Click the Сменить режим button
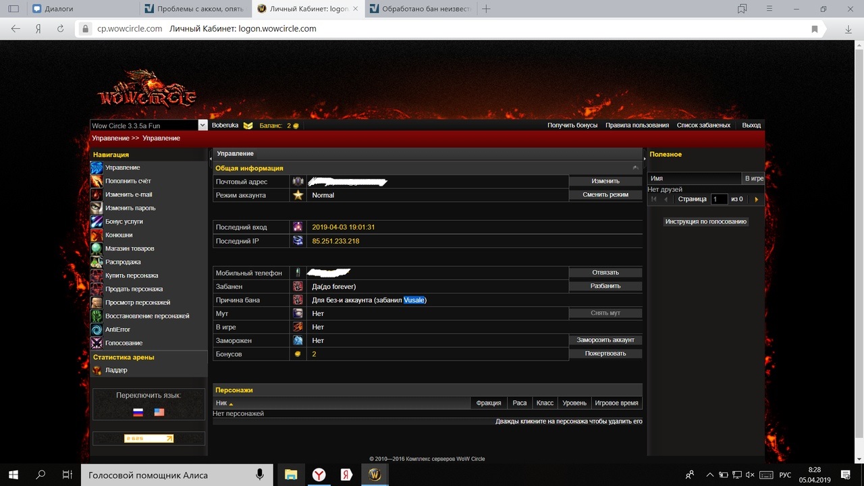 click(x=605, y=194)
